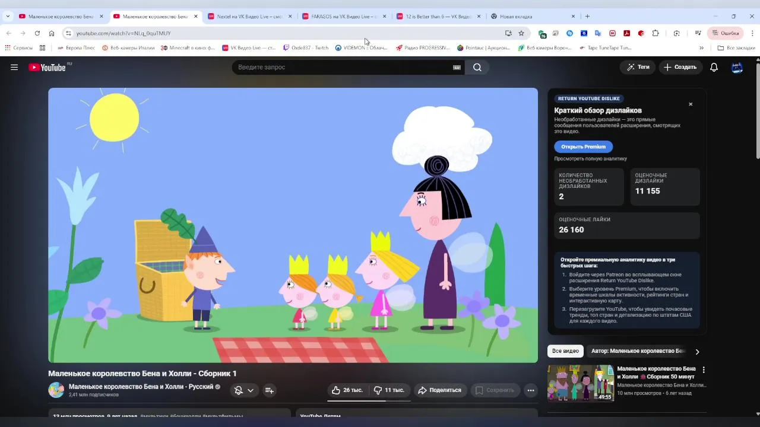Open media control toolbar icon
This screenshot has height=427, width=760.
click(x=698, y=33)
